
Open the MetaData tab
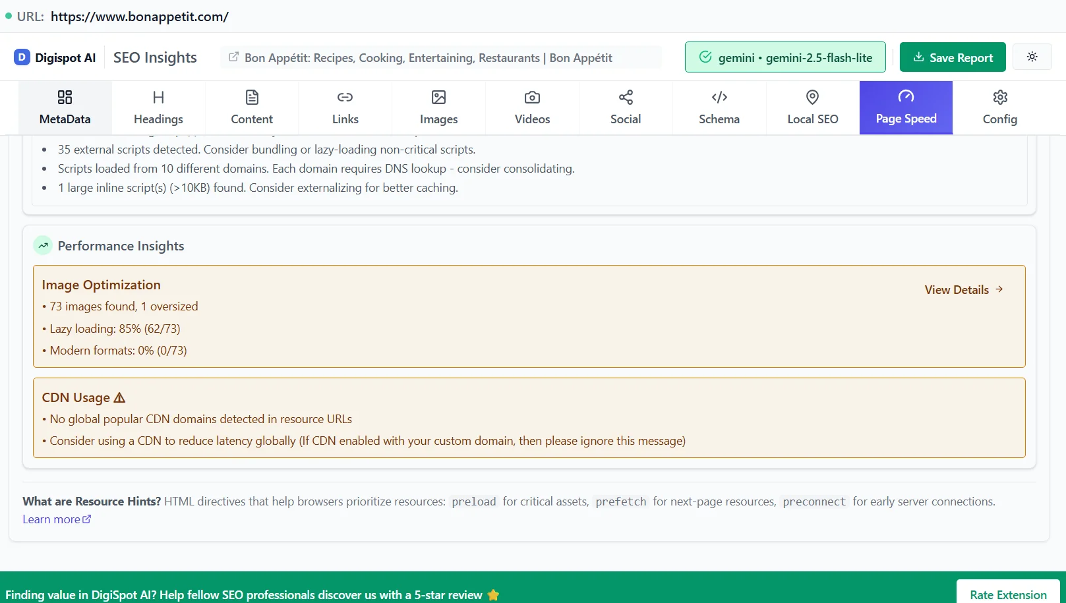coord(65,107)
